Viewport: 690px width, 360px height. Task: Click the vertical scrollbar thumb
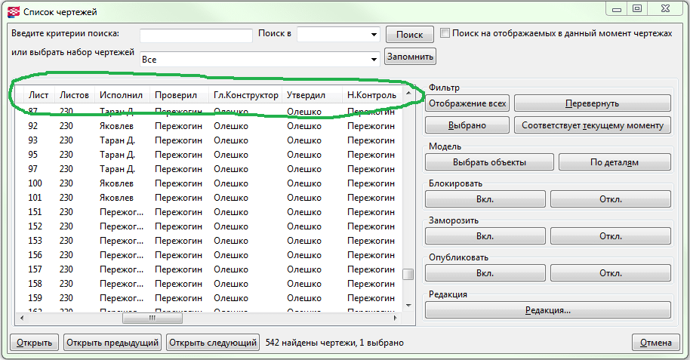coord(408,274)
